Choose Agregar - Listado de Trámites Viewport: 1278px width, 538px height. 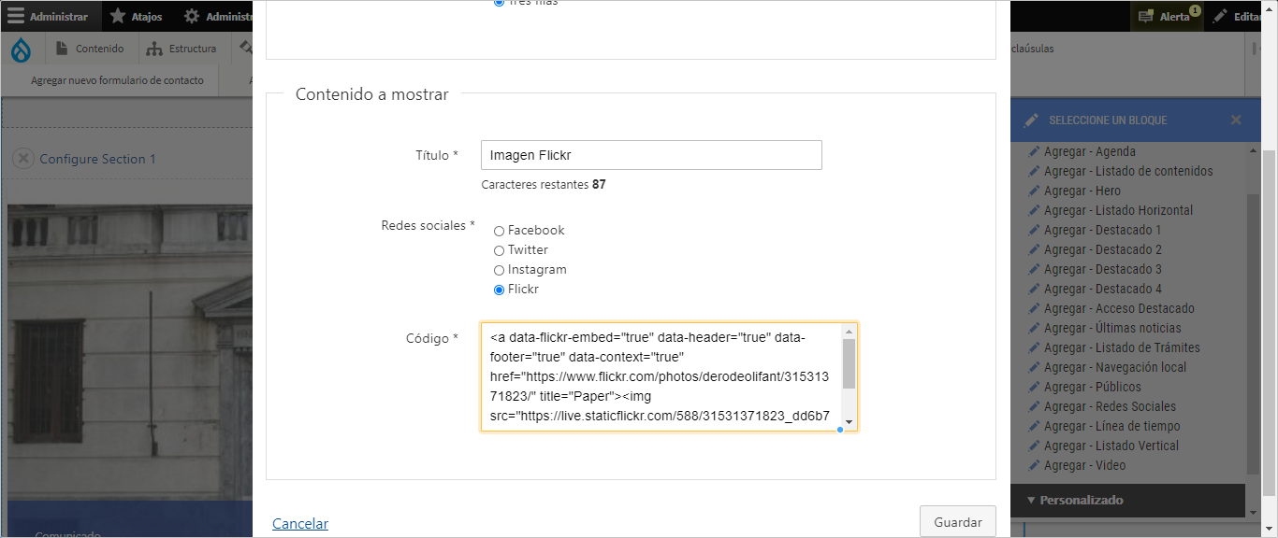click(x=1122, y=347)
